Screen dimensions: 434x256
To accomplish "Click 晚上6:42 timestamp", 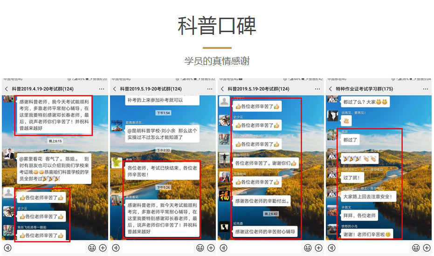I will point(271,214).
